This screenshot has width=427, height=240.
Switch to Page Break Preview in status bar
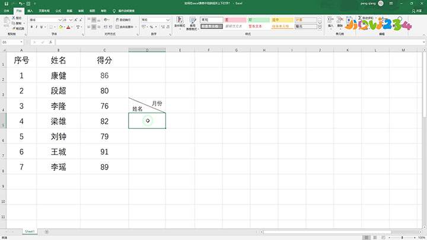tap(383, 238)
